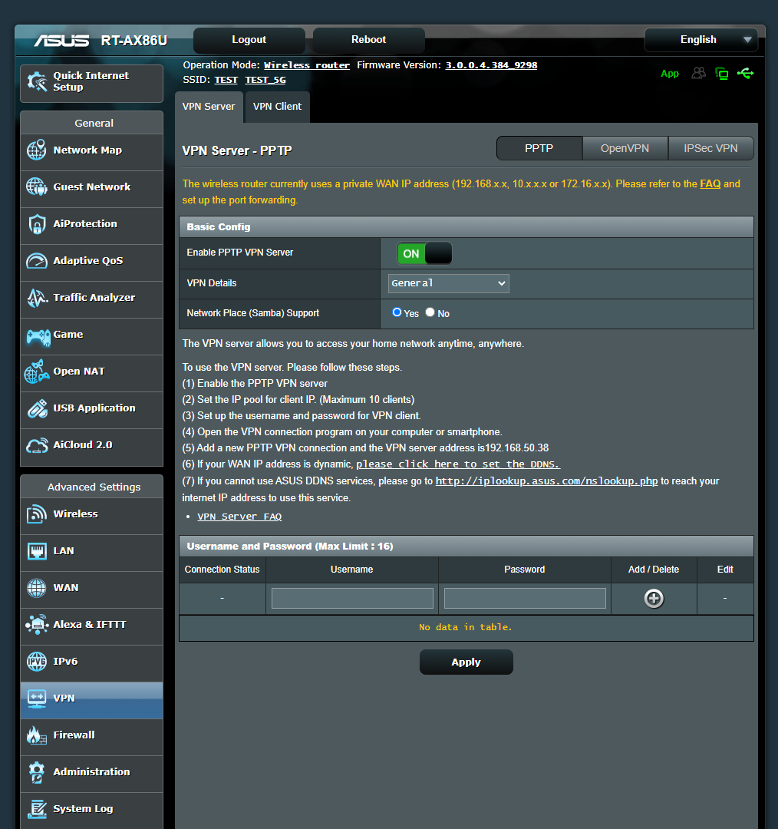The width and height of the screenshot is (778, 829).
Task: Open the VPN Server FAQ link
Action: [239, 516]
